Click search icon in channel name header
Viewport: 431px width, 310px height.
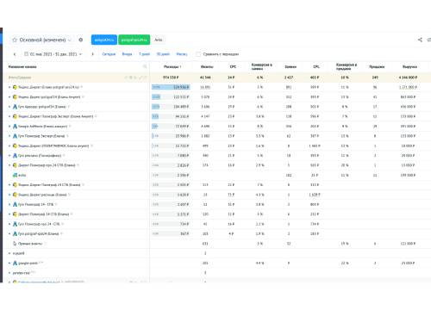click(145, 66)
